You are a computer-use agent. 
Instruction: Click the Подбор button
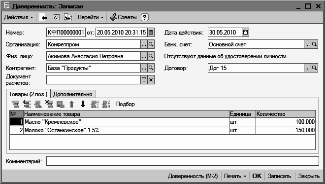pos(126,104)
